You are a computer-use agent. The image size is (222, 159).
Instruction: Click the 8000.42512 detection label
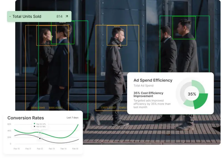(x=56, y=108)
